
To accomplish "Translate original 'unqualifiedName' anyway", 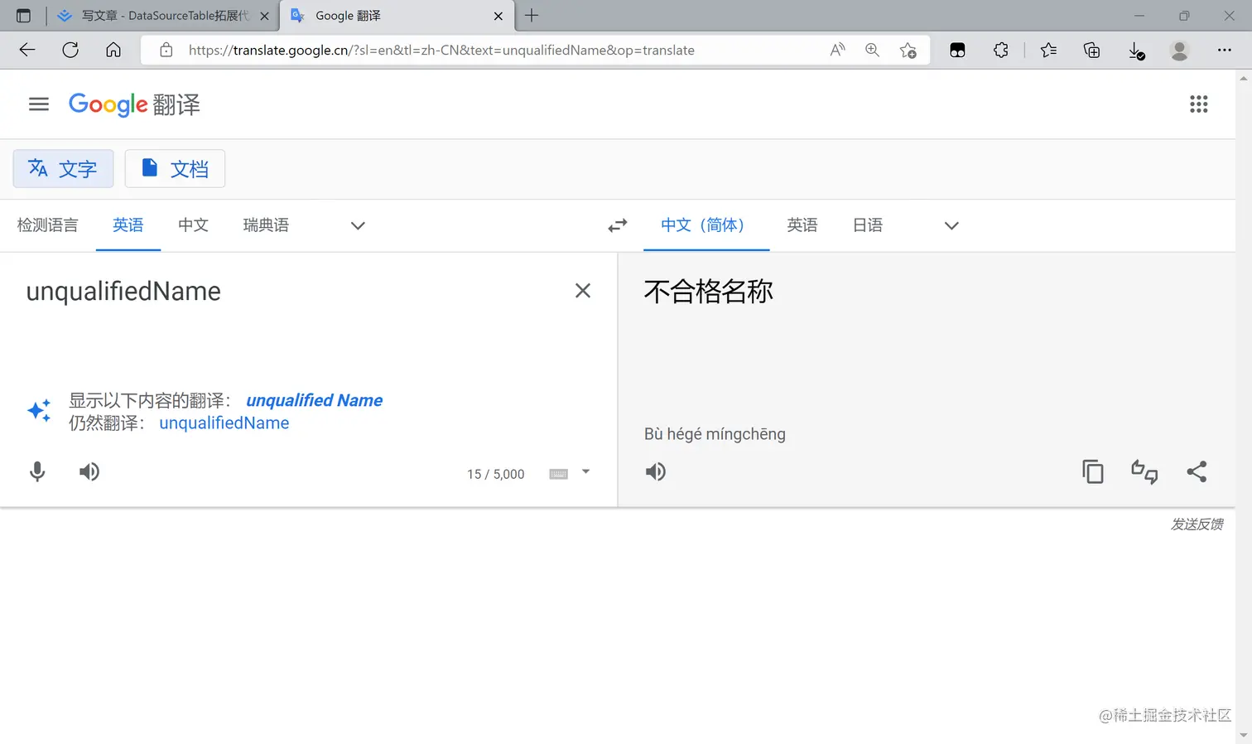I will point(224,423).
